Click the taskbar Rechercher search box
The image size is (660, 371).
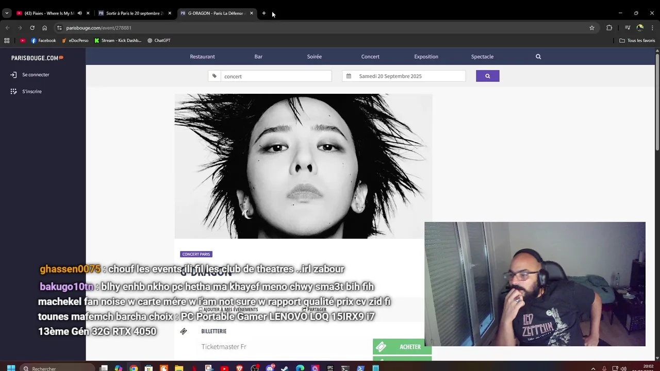pos(57,368)
